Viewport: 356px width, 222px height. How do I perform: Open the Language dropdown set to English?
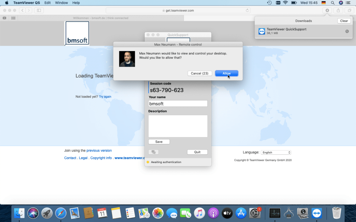(276, 153)
